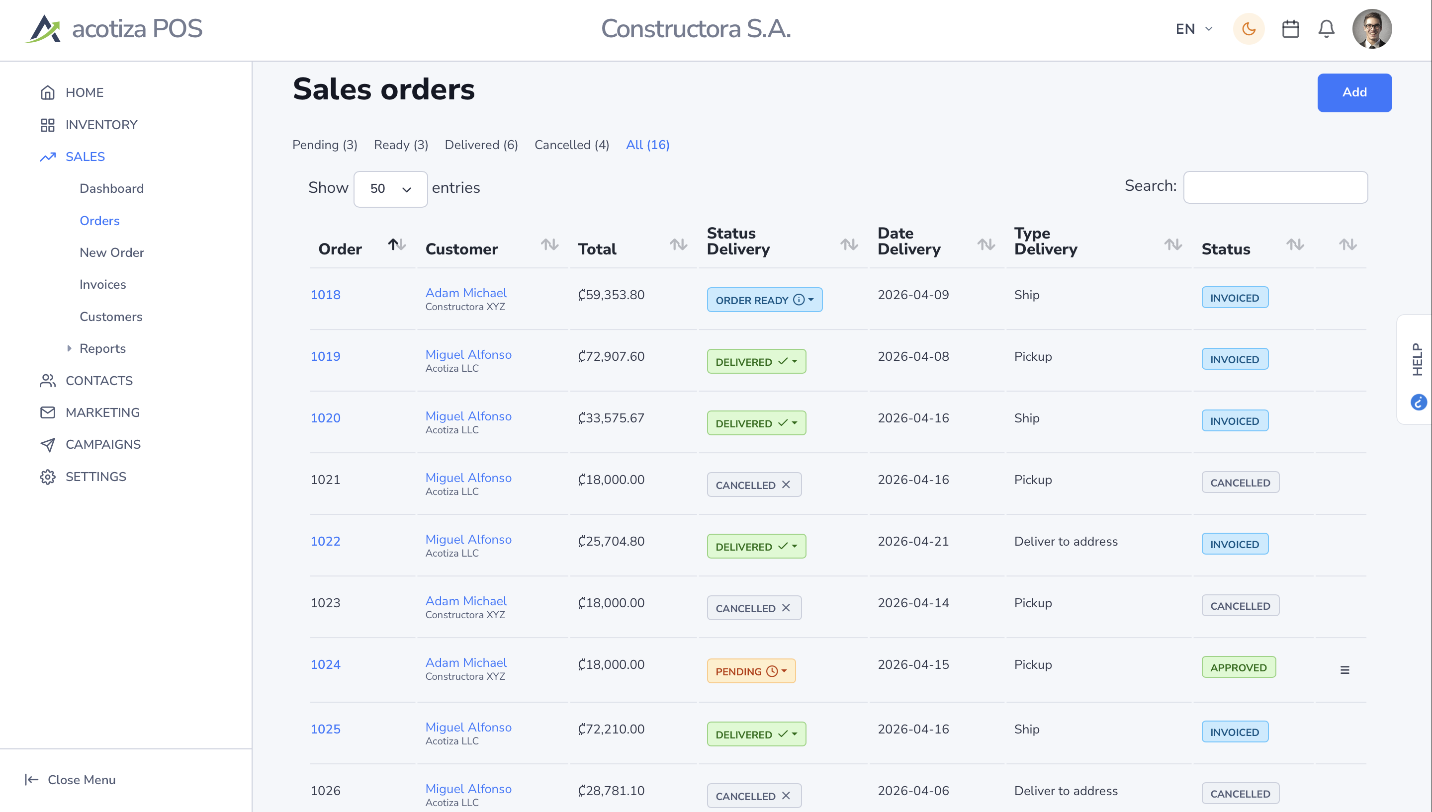Select Orders submenu item
Screen dimensions: 1432x812
click(x=99, y=220)
